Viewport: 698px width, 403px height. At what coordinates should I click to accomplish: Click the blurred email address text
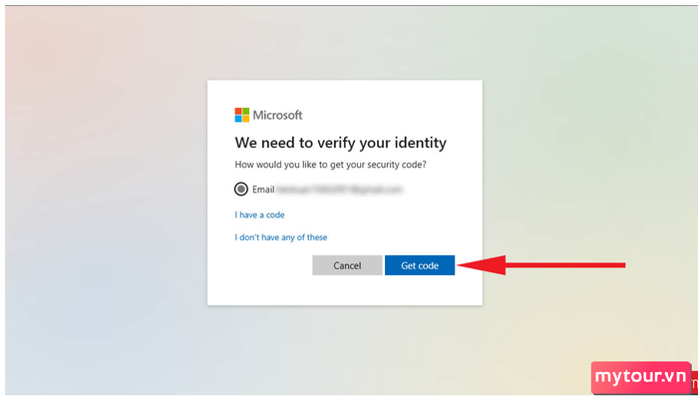pyautogui.click(x=339, y=190)
